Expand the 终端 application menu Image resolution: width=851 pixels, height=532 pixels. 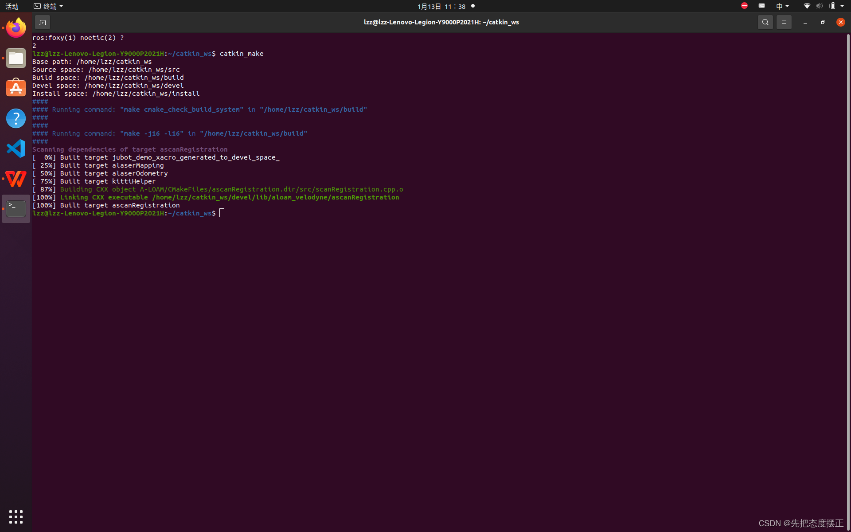[49, 6]
